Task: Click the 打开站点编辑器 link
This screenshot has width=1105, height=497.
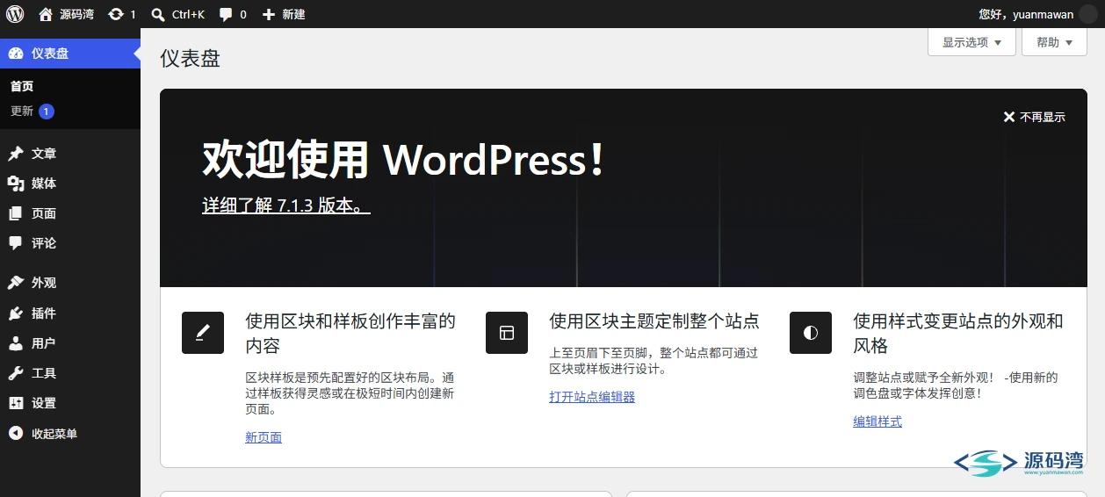Action: pyautogui.click(x=592, y=397)
